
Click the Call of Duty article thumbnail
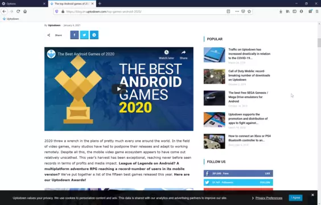215,76
